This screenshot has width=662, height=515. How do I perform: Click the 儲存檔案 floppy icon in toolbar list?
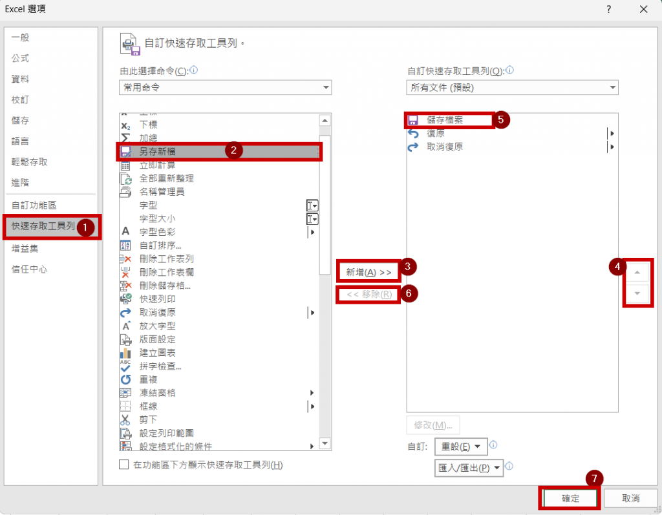coord(413,120)
